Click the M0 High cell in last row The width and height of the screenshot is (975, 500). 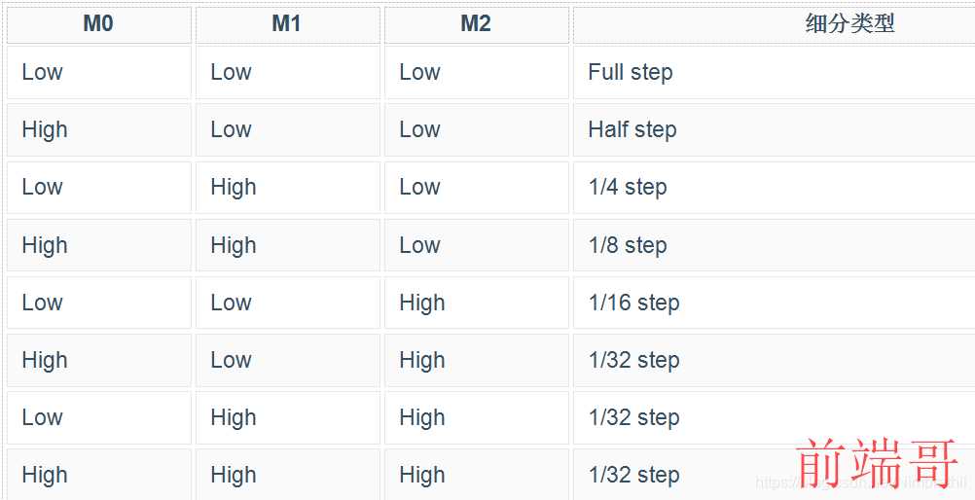pos(99,475)
